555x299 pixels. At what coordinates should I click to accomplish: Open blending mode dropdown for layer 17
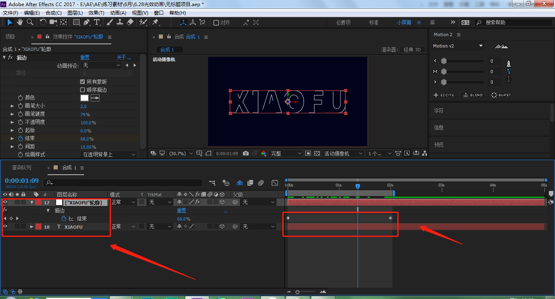click(124, 202)
